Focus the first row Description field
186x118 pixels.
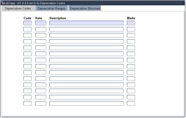[x=86, y=23]
